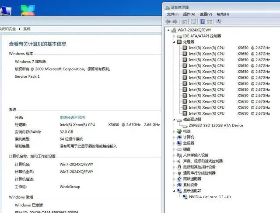Click the 网络适配器 category network icon

pos(179,179)
